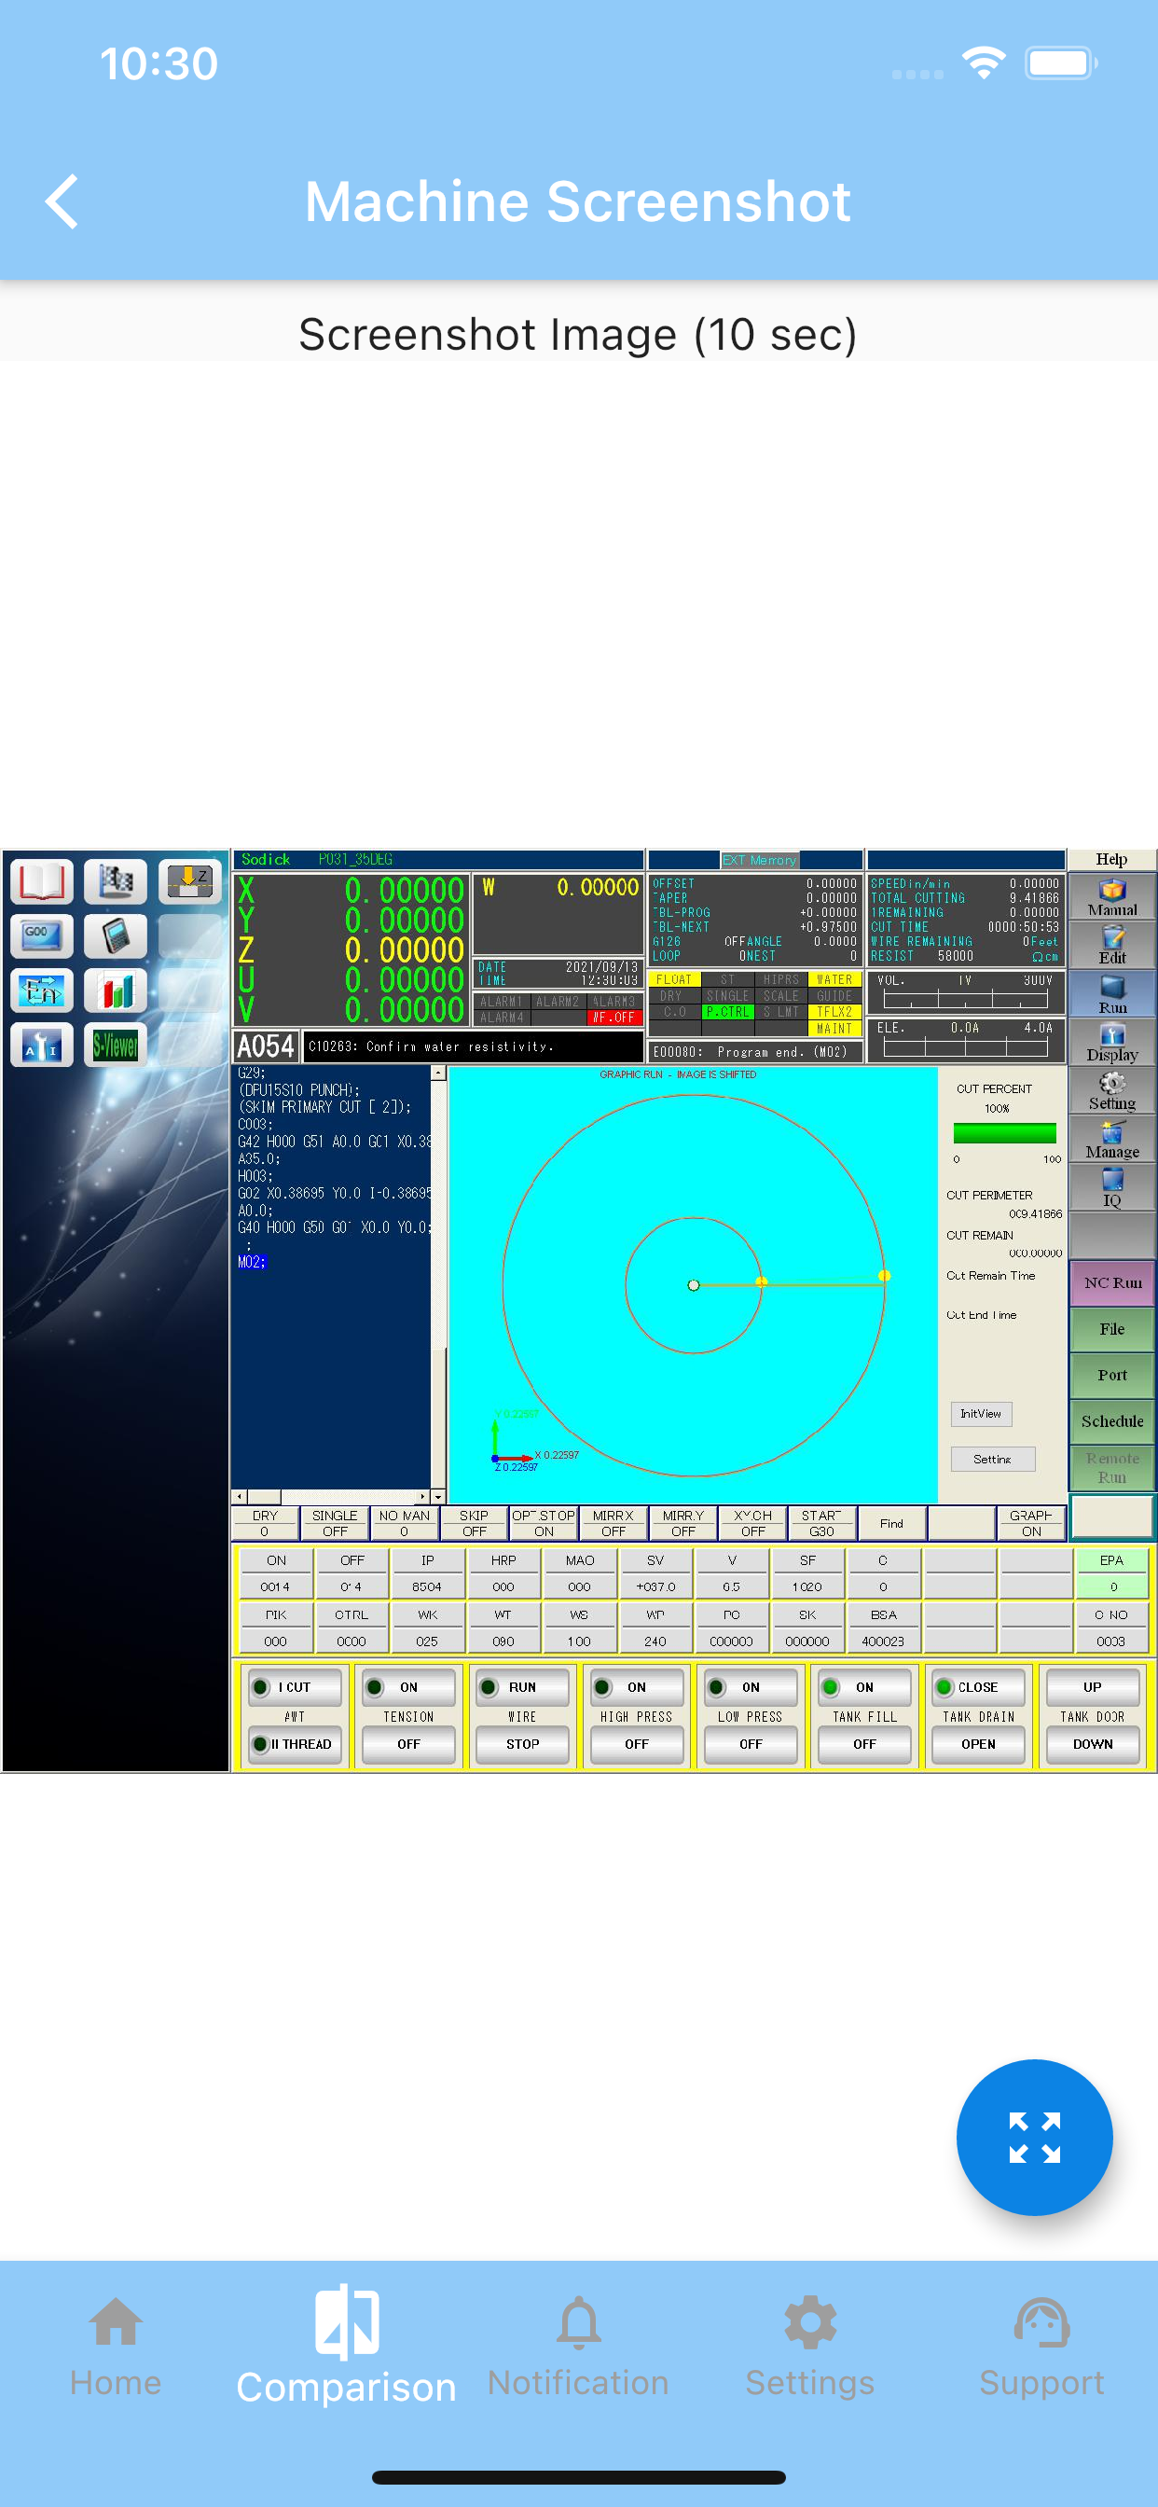The image size is (1158, 2507).
Task: Launch the S-Viewer icon
Action: point(115,1046)
